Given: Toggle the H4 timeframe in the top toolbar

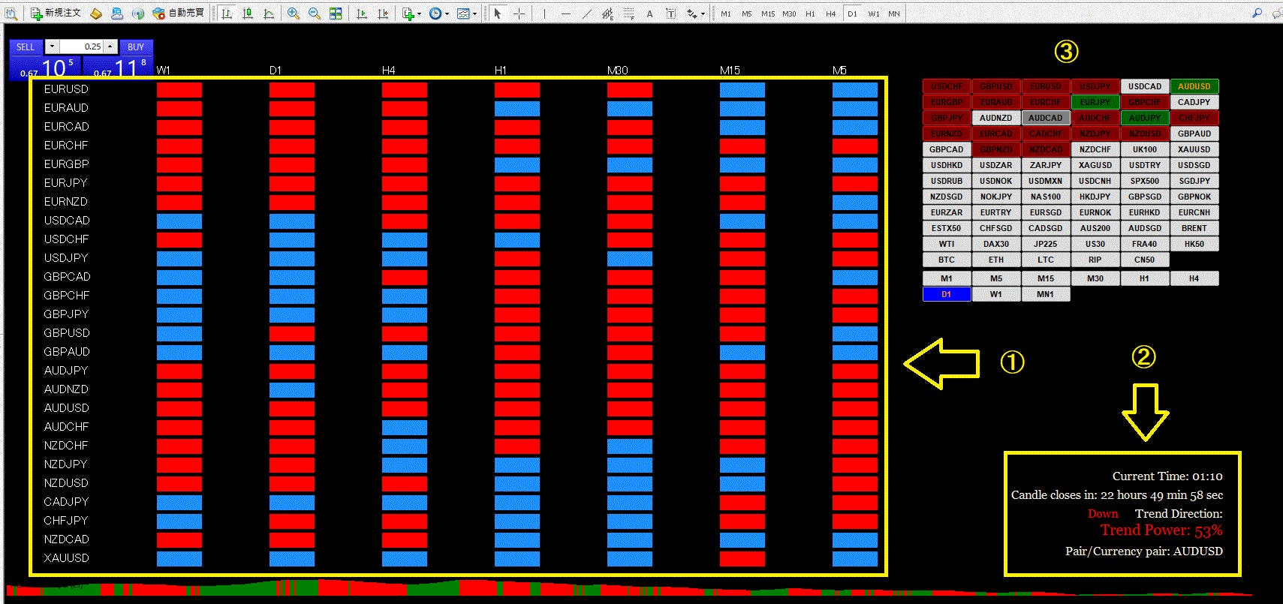Looking at the screenshot, I should coord(830,14).
